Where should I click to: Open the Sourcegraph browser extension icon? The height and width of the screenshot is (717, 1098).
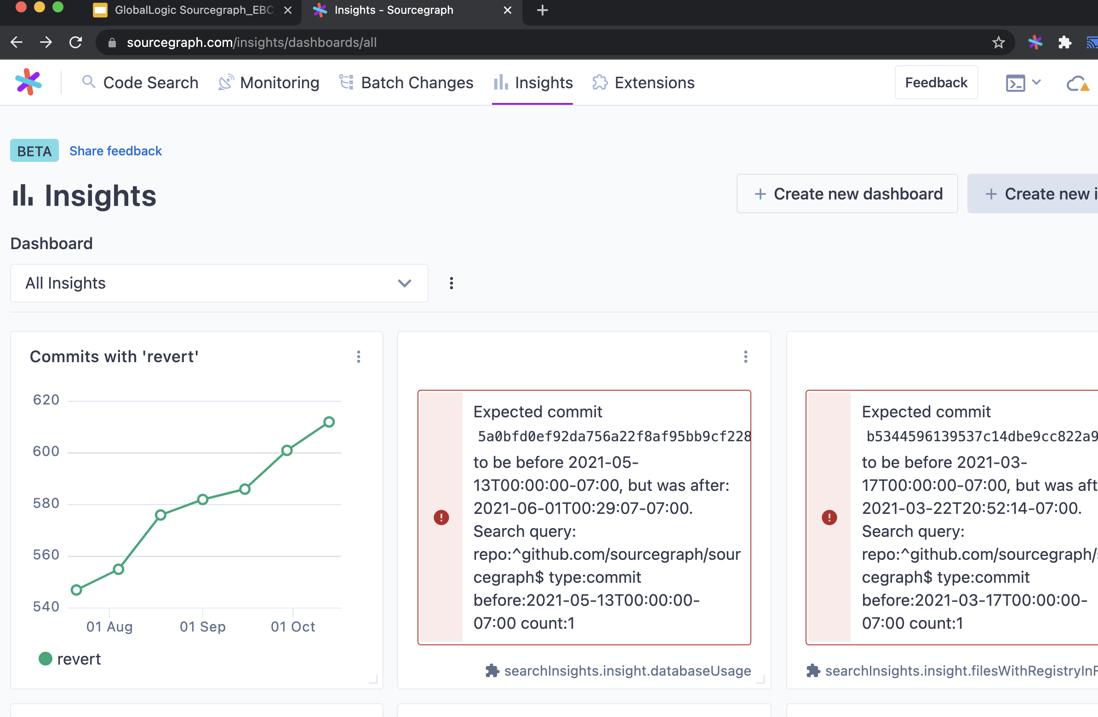[x=1035, y=42]
